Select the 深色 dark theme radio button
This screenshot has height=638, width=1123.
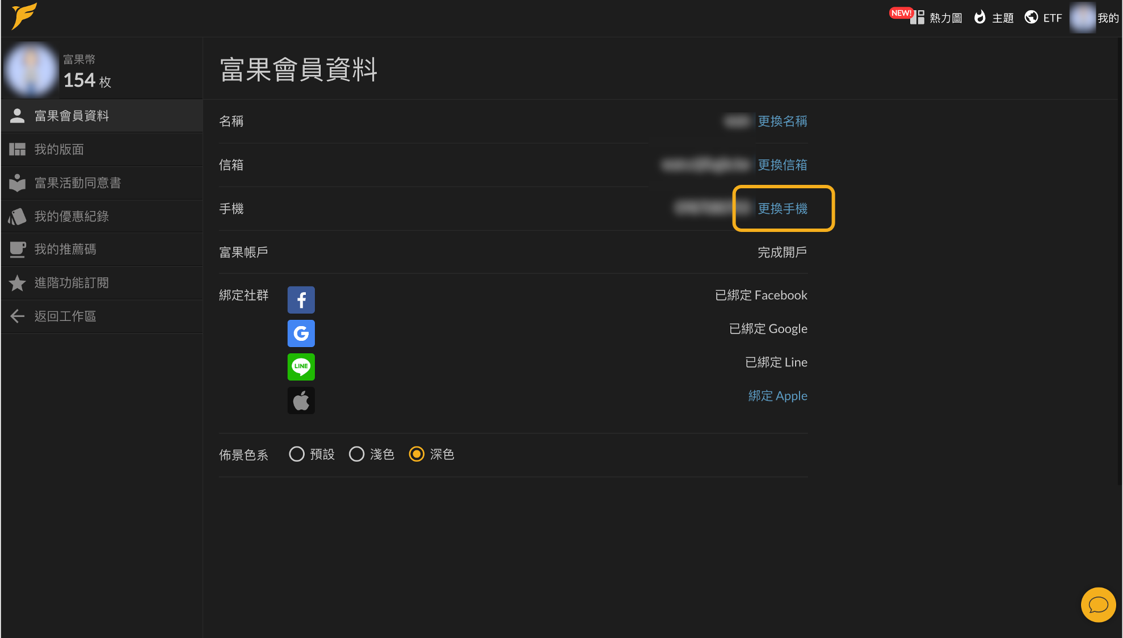pos(417,454)
